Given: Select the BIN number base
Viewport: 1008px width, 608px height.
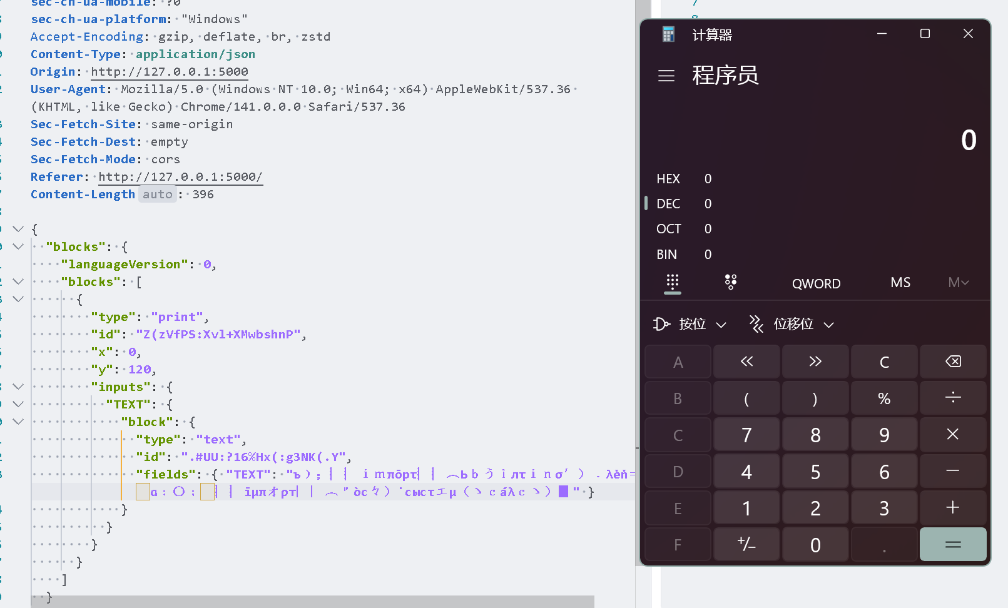Looking at the screenshot, I should [x=666, y=254].
